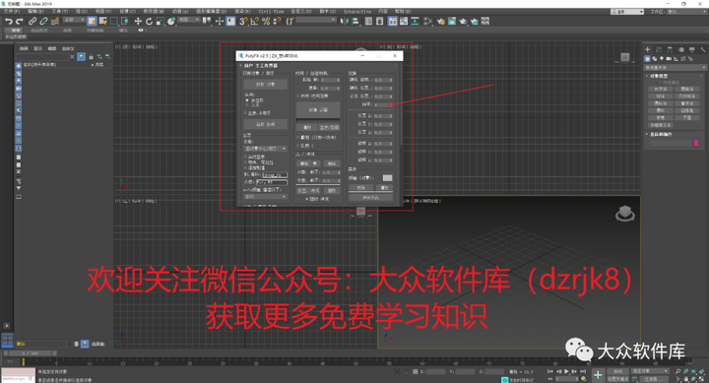Select the Lights category icon in Create panel
709x383 pixels.
(x=662, y=59)
